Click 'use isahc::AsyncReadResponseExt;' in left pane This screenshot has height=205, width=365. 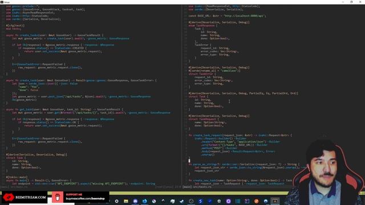pyautogui.click(x=30, y=13)
